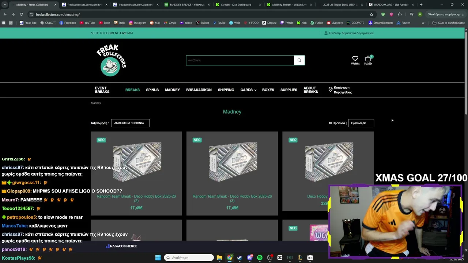Open the shopping cart icon
The width and height of the screenshot is (468, 263).
click(368, 58)
